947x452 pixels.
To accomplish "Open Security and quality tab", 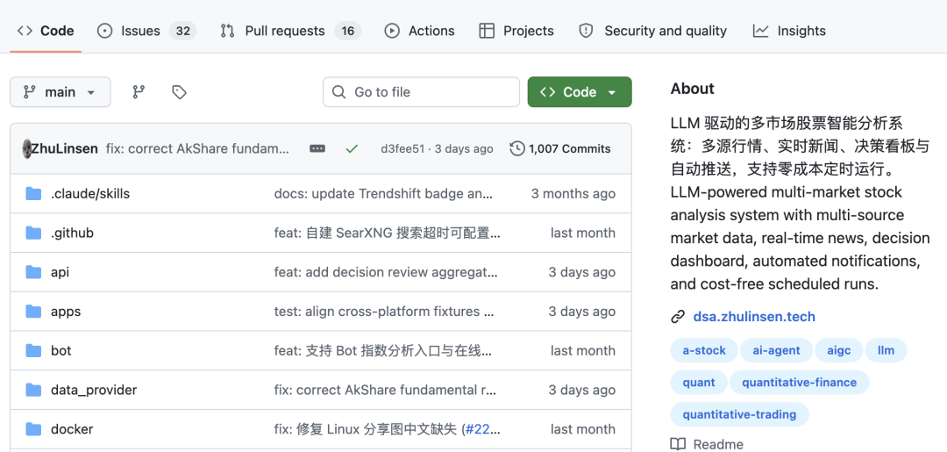I will pos(653,31).
